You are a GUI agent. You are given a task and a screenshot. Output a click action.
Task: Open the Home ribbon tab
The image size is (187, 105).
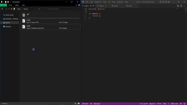coord(10,5)
